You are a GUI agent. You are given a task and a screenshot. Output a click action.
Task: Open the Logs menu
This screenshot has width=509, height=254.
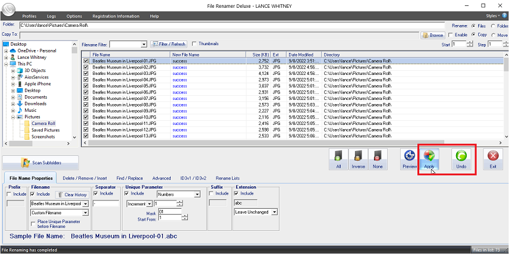pos(51,16)
